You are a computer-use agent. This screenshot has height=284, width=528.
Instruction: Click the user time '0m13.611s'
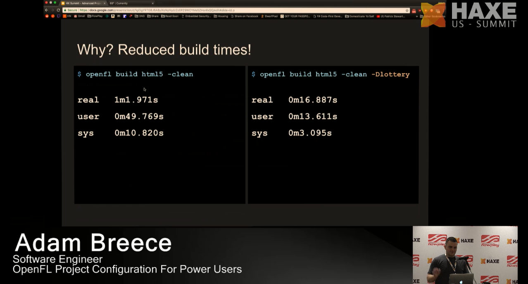coord(313,117)
